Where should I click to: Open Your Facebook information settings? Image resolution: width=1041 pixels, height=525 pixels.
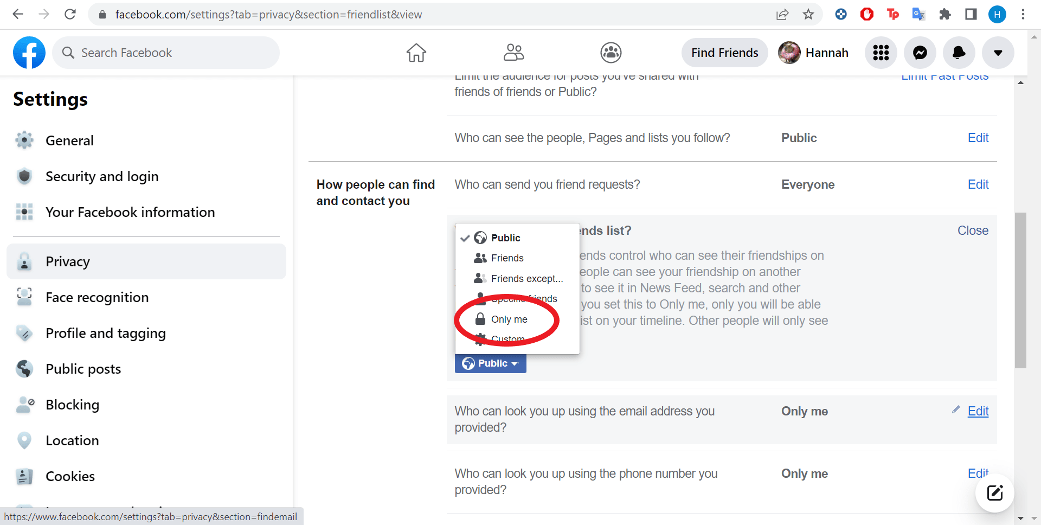(x=146, y=212)
